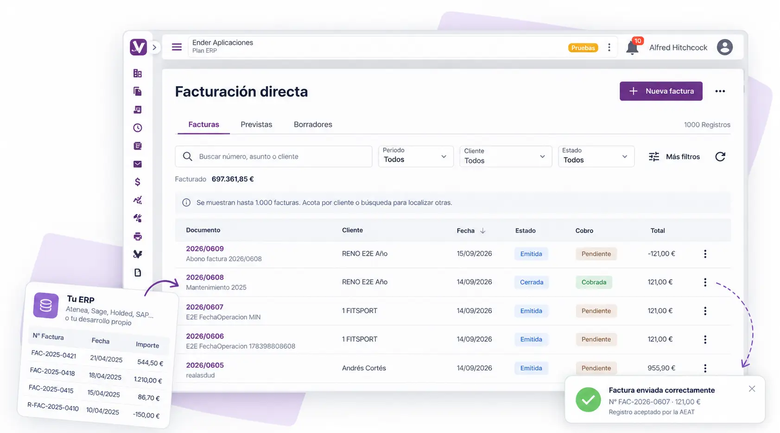
Task: Open the Periodo dropdown
Action: (416, 157)
